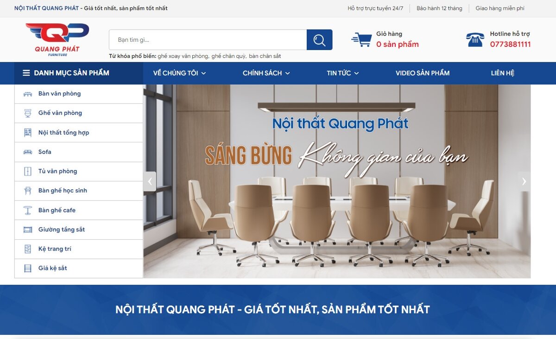
Task: Select the Ghế văn phòng category
Action: (x=79, y=113)
